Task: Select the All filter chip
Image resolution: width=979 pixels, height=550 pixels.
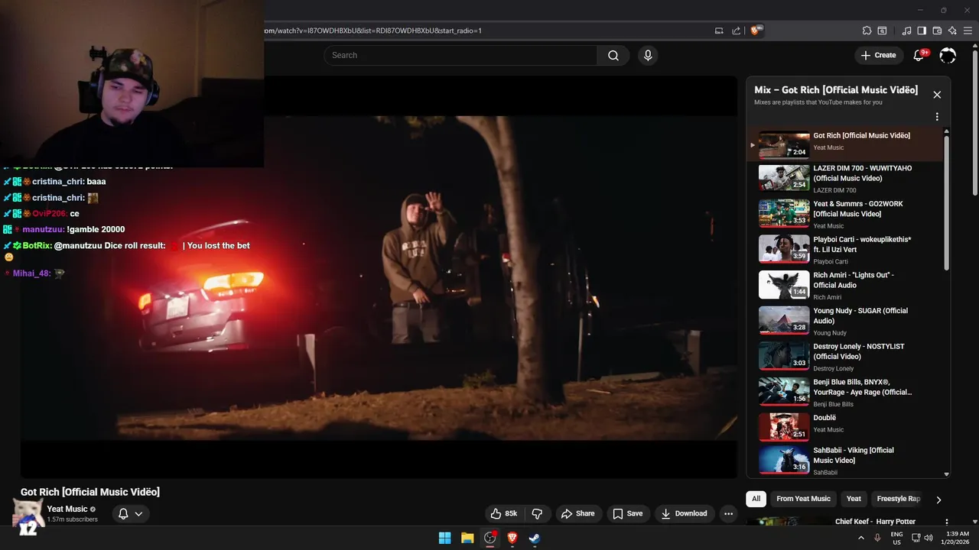Action: pyautogui.click(x=756, y=499)
